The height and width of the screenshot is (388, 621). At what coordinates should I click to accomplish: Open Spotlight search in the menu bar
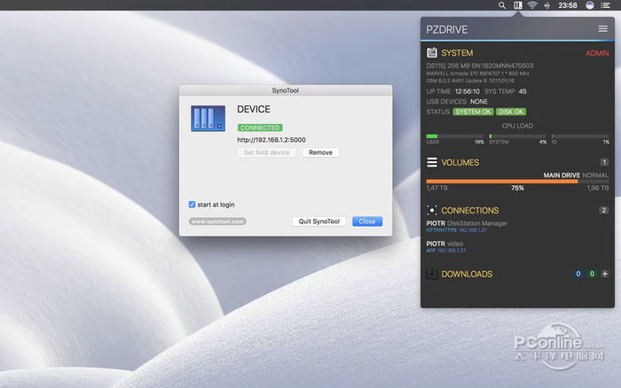click(502, 5)
